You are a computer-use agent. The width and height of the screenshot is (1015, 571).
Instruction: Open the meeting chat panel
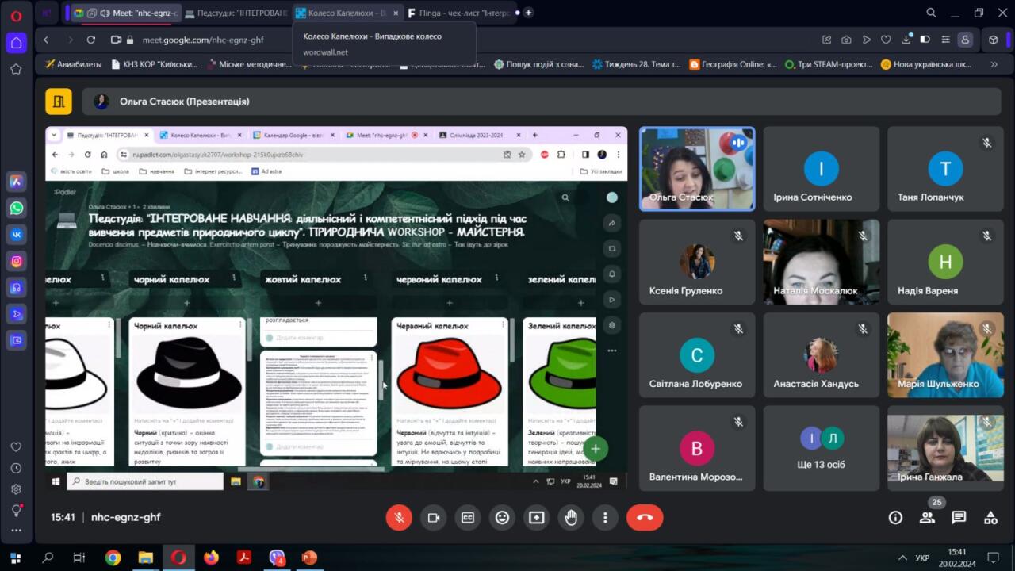[959, 518]
